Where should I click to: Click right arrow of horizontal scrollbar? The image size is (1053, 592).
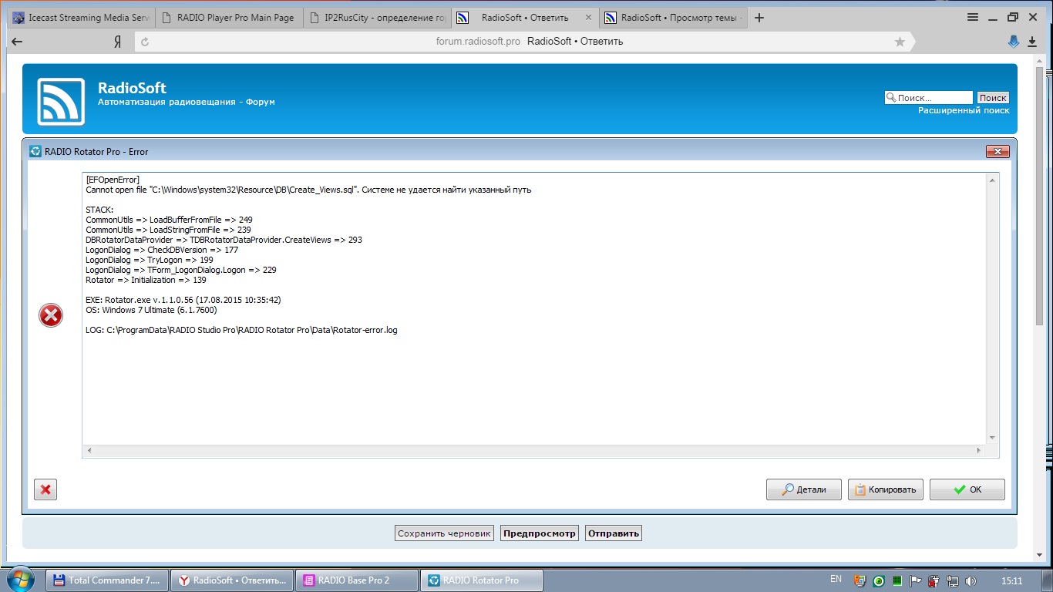(x=979, y=450)
